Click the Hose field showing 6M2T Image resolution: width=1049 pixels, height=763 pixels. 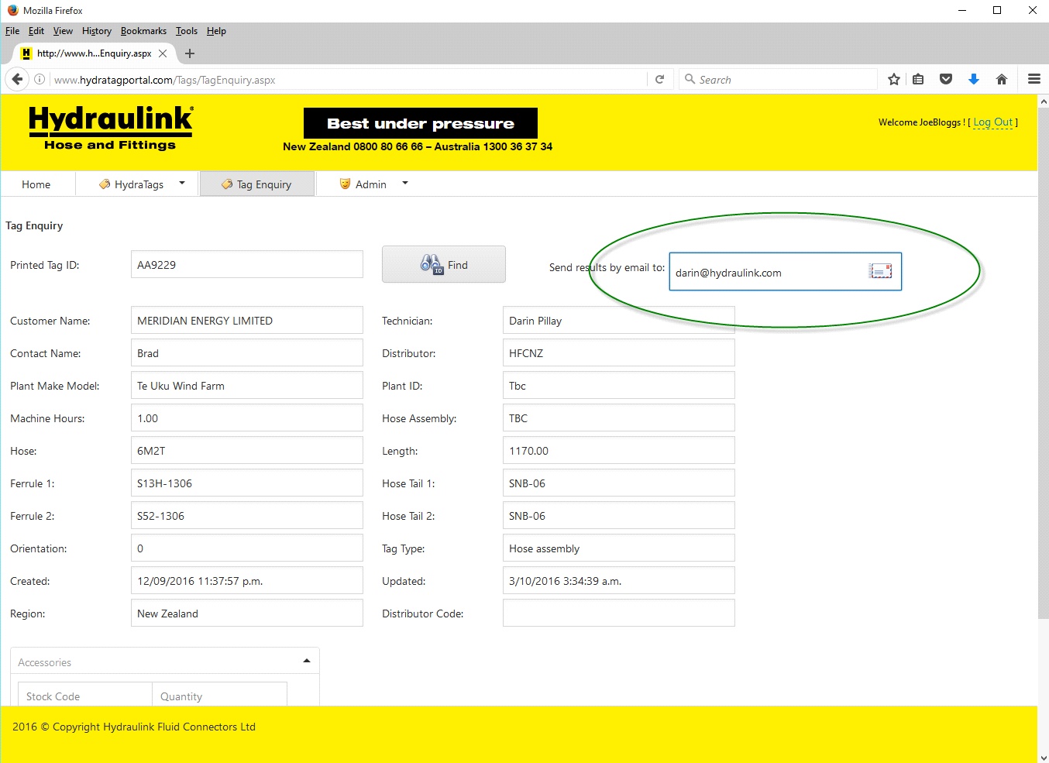coord(247,450)
